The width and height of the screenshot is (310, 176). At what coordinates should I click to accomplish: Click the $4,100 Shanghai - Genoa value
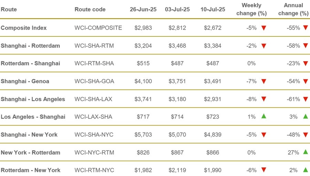(143, 81)
